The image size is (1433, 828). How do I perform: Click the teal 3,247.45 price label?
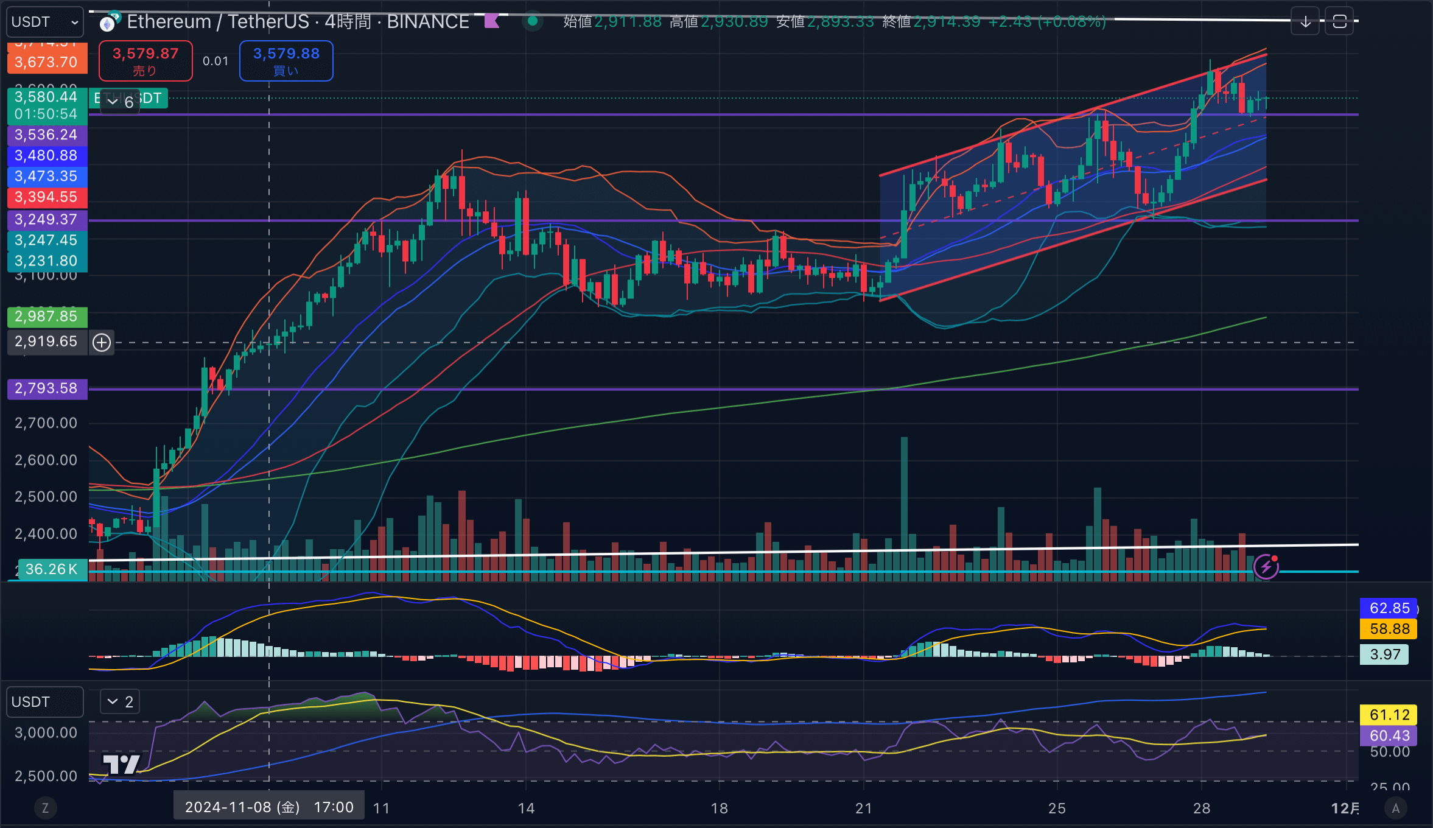tap(47, 240)
